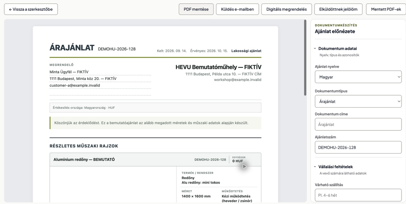Open the Mentett PDF-ek list
406x204 pixels.
click(386, 9)
